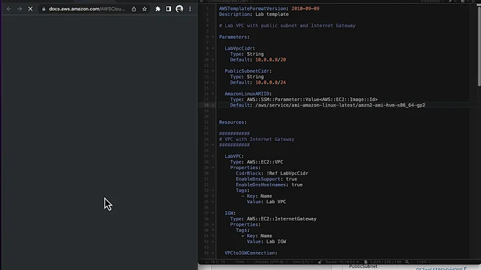Collapse the IGW Tags fold arrow
Image resolution: width=481 pixels, height=270 pixels.
[212, 230]
